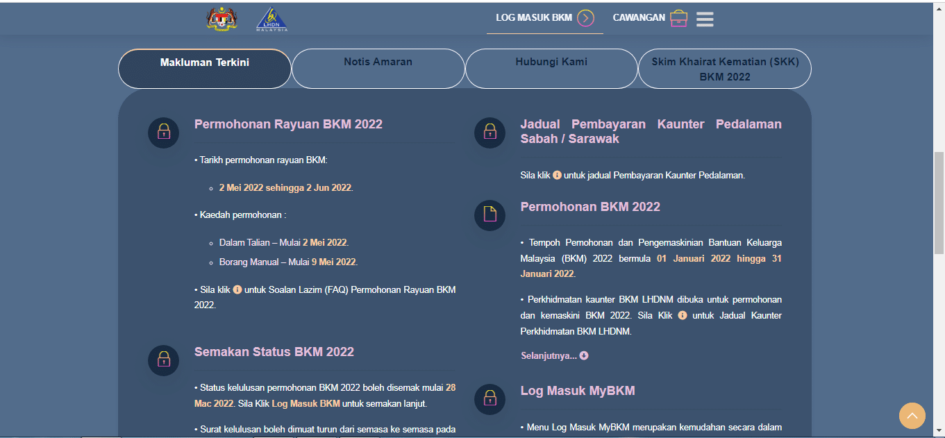This screenshot has width=945, height=438.
Task: Click the plus icon next to Selanjutnya
Action: coord(584,355)
